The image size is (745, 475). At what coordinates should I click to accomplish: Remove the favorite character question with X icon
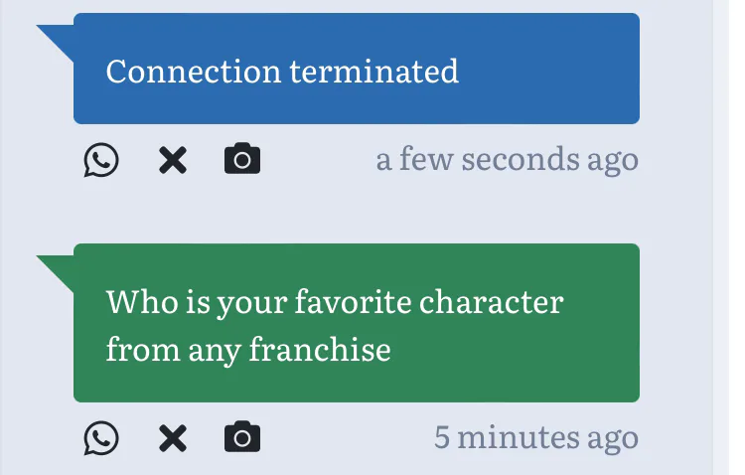click(173, 438)
